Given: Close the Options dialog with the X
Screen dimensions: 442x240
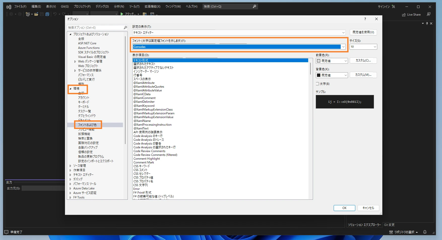Looking at the screenshot, I should (376, 19).
